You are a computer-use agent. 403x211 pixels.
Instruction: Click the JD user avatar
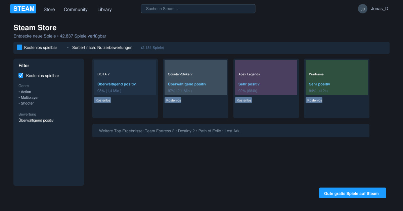pyautogui.click(x=363, y=9)
